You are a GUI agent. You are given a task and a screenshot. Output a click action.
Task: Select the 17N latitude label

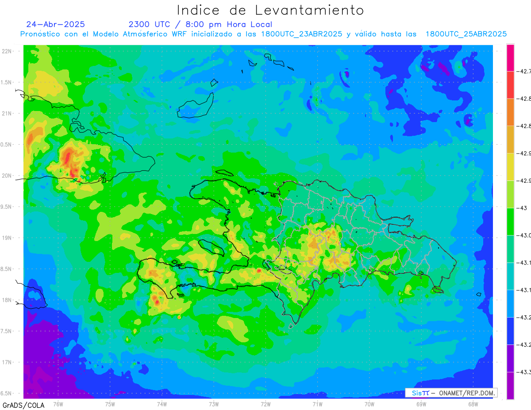pos(7,362)
